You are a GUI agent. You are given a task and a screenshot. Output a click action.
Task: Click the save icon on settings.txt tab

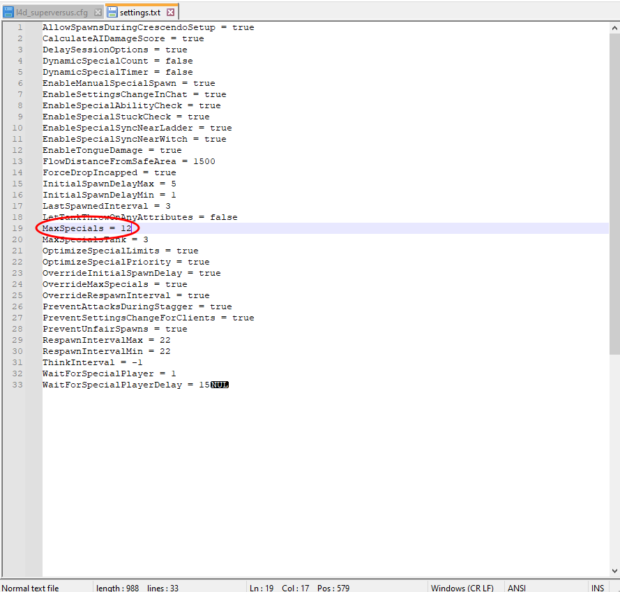click(x=112, y=13)
